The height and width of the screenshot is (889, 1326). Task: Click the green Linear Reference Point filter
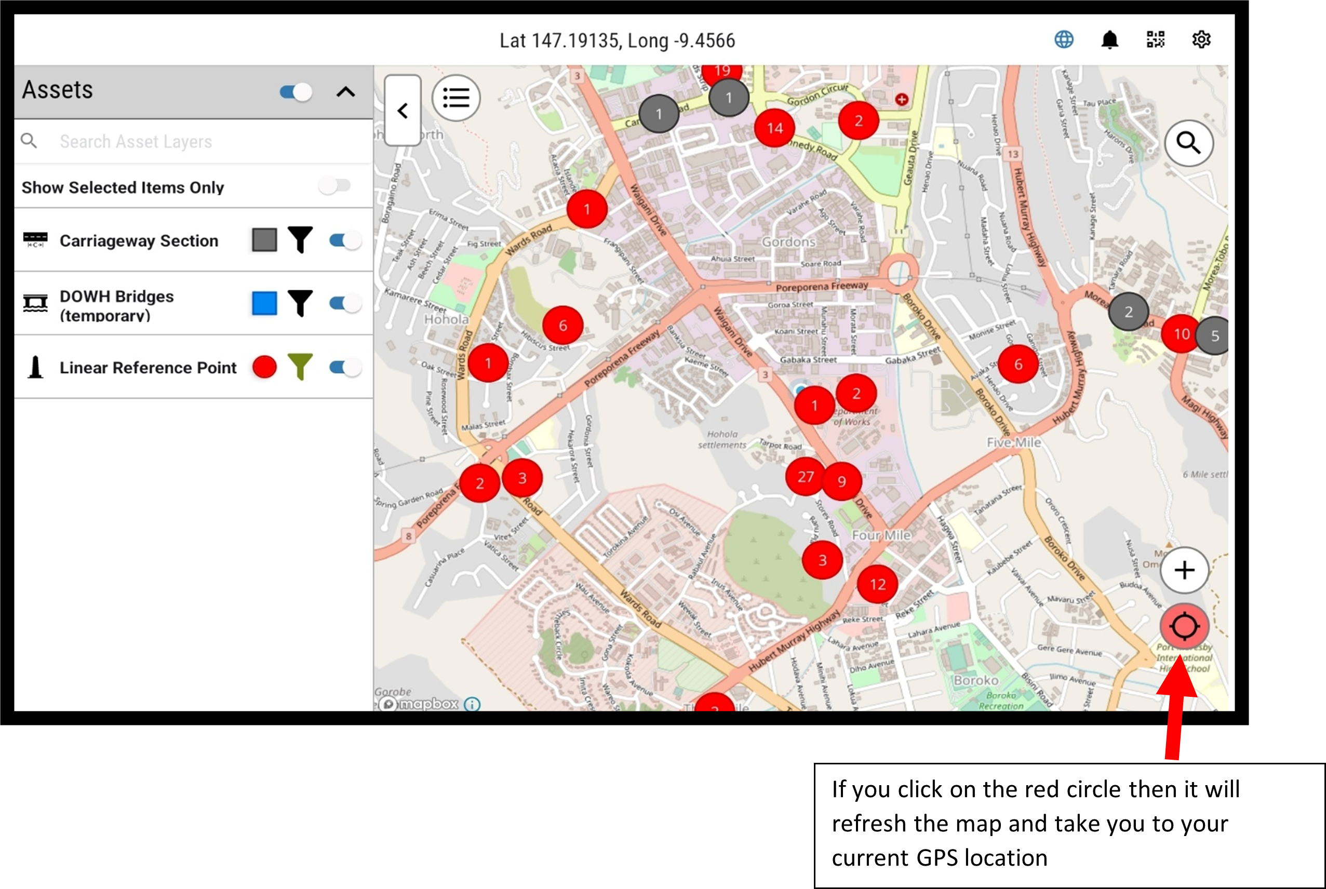(300, 367)
